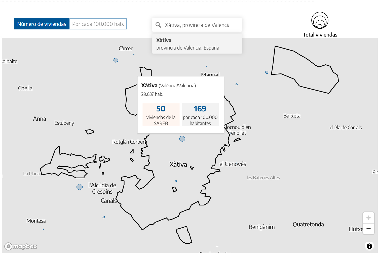
Task: Click the el Genovés map label
Action: tap(233, 164)
